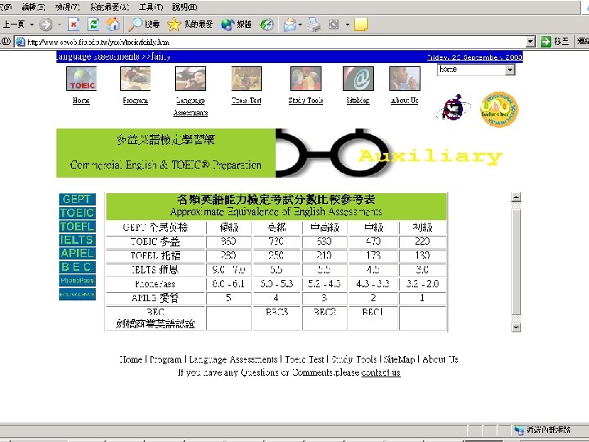589x442 pixels.
Task: Open the Mail button dropdown arrow
Action: [300, 25]
